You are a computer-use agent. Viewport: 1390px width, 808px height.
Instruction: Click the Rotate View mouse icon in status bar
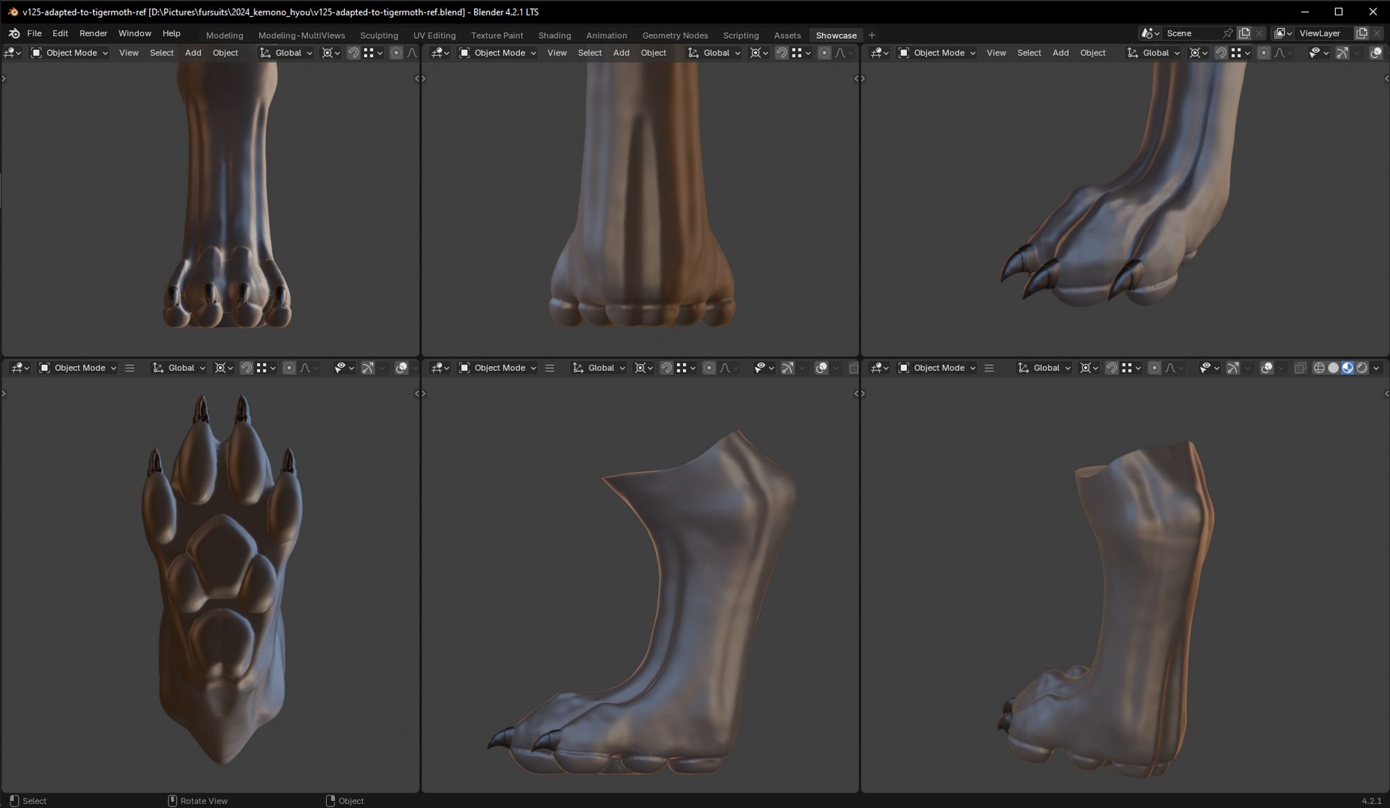click(x=172, y=801)
